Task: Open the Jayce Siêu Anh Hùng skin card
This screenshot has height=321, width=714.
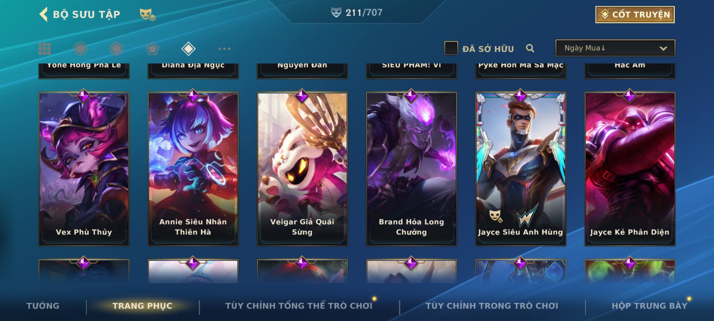Action: coord(521,169)
